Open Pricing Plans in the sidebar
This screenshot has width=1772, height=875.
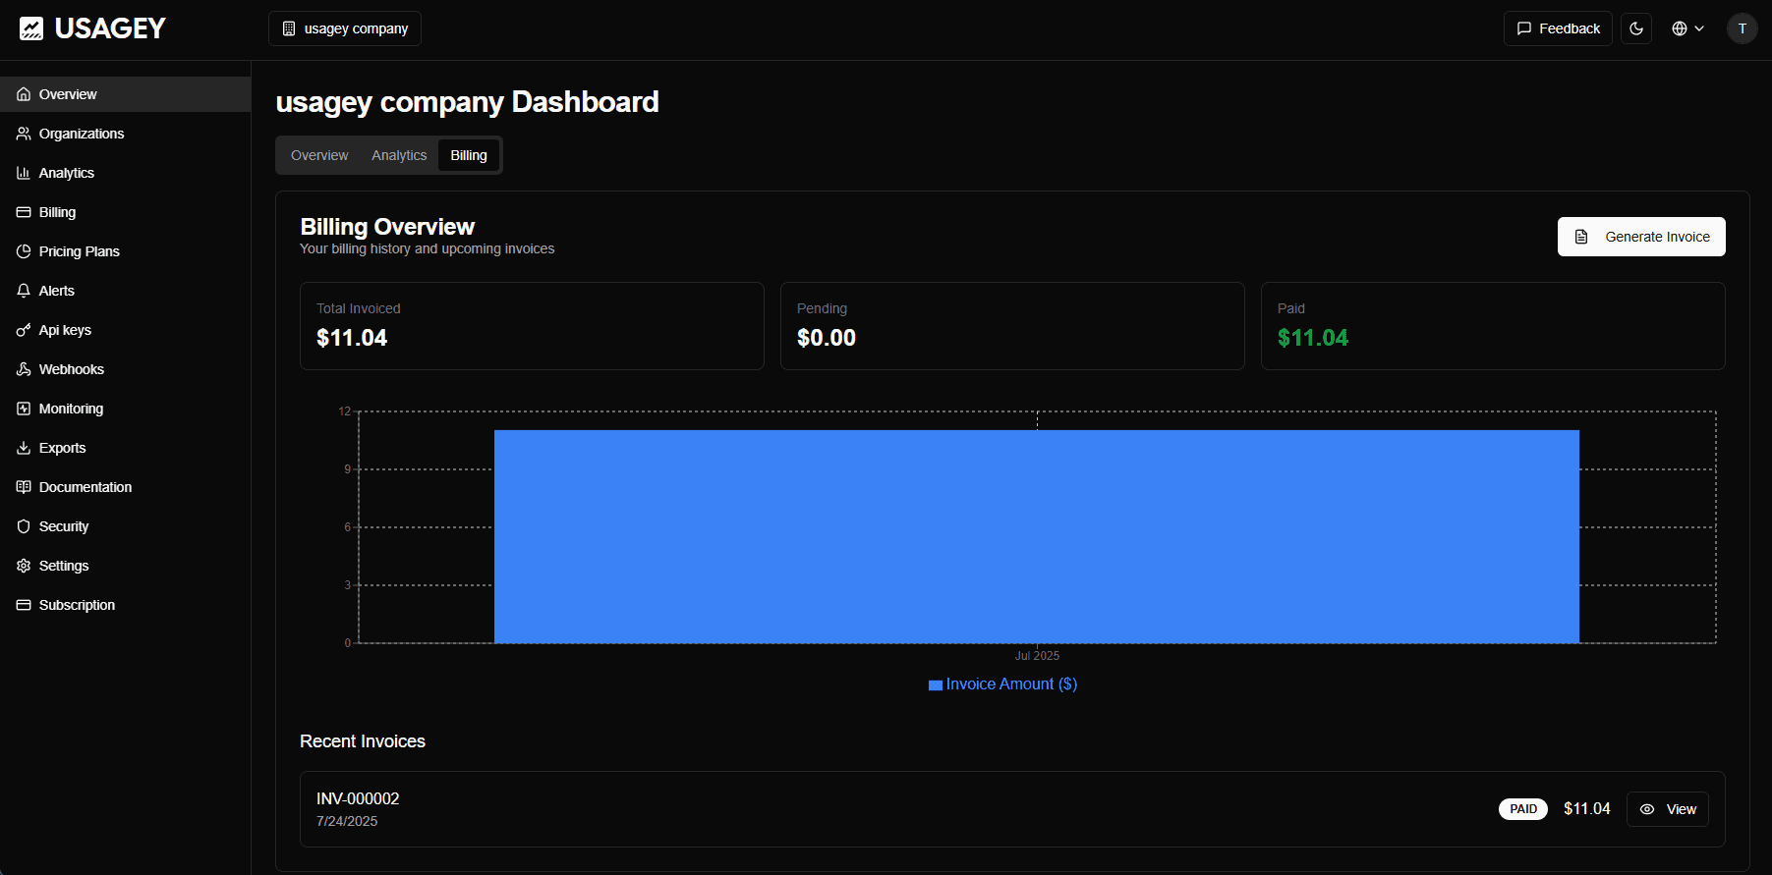(x=79, y=251)
